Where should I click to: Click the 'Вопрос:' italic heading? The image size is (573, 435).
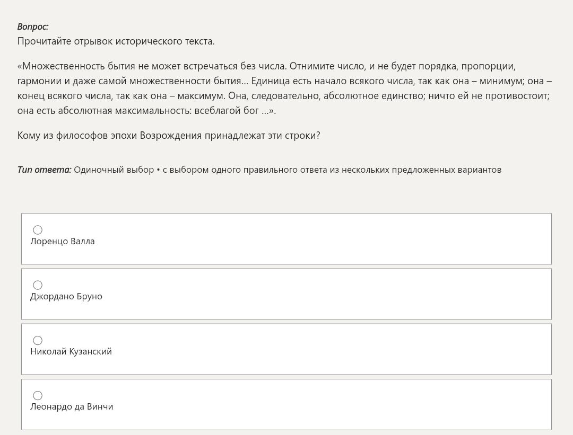33,26
